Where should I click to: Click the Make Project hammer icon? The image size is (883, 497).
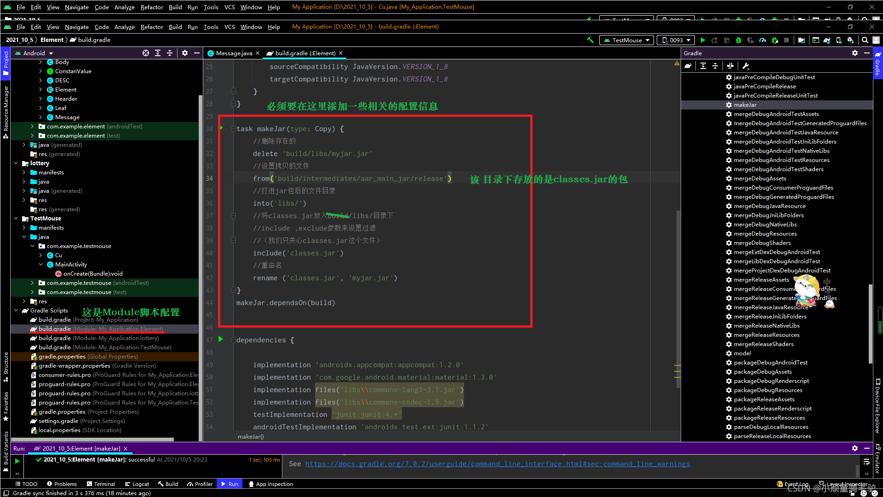pos(590,40)
